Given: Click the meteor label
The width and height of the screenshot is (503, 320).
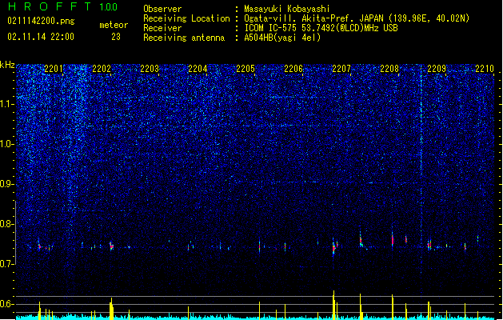Looking at the screenshot, I should click(114, 25).
